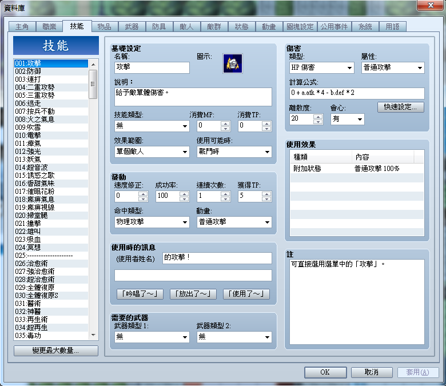The height and width of the screenshot is (386, 446).
Task: Click the 種類 column header
Action: tap(321, 157)
